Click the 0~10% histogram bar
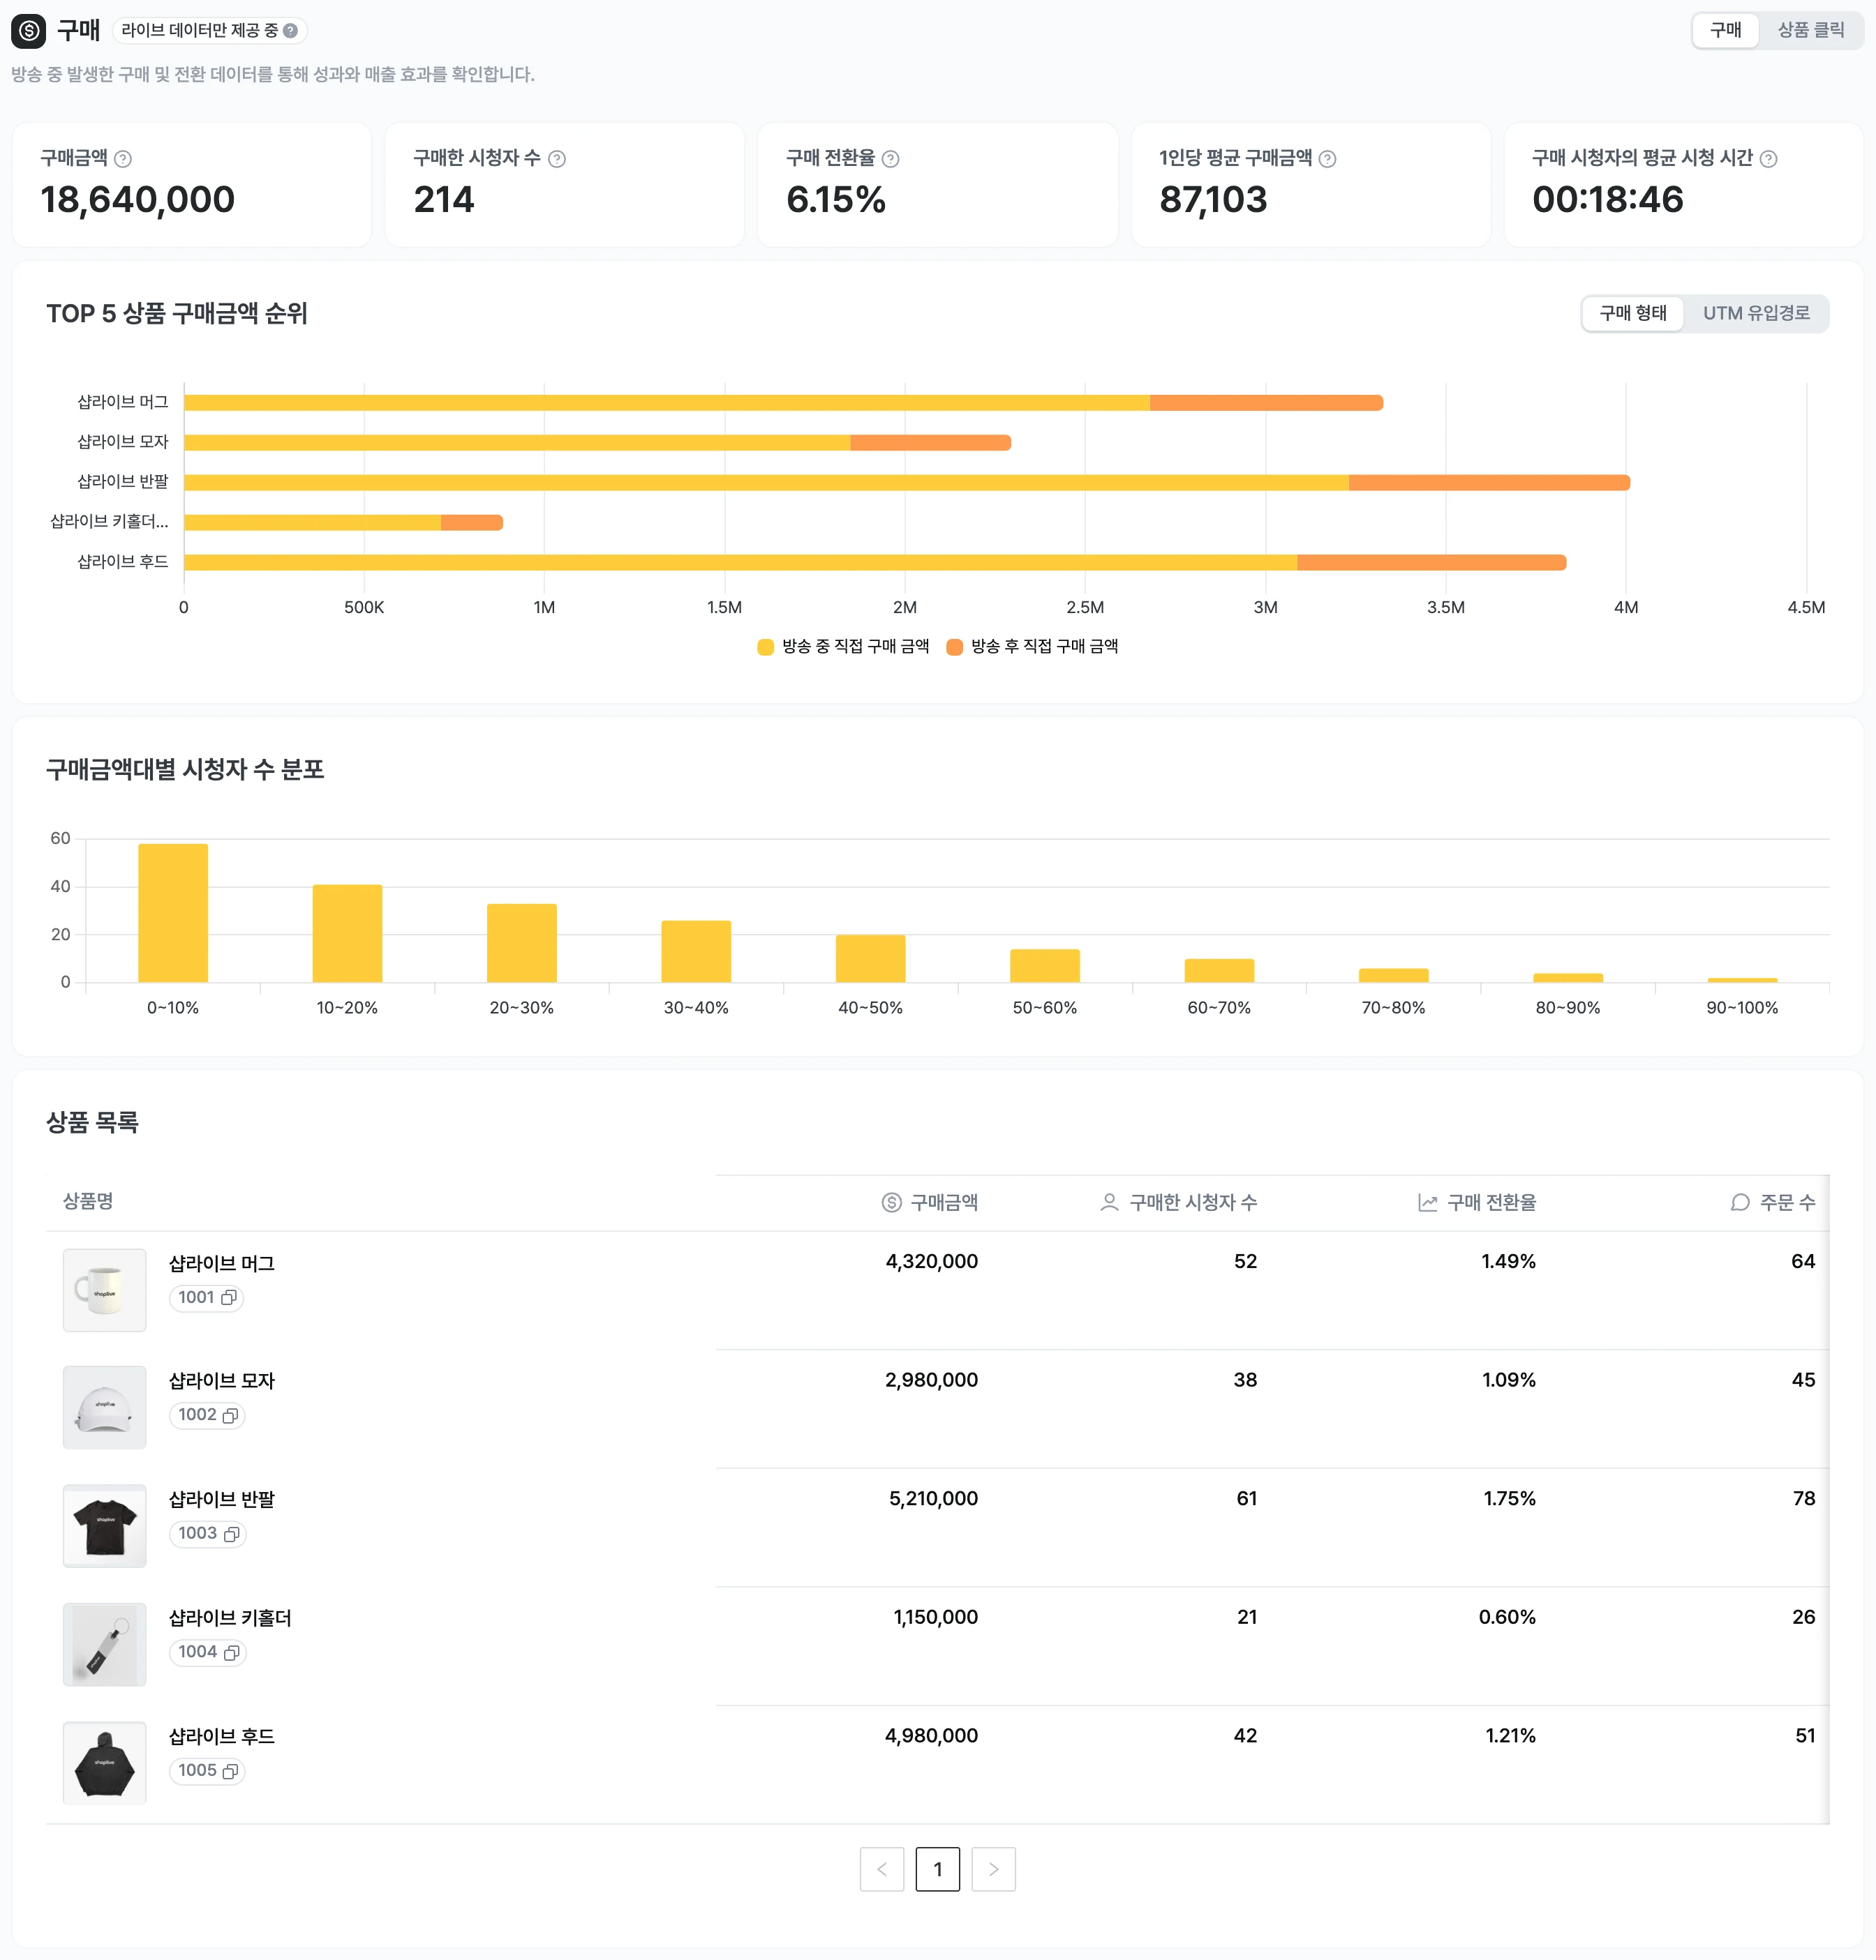 pos(173,912)
